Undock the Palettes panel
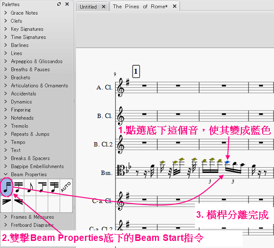Image resolution: width=274 pixels, height=248 pixels. click(x=59, y=4)
